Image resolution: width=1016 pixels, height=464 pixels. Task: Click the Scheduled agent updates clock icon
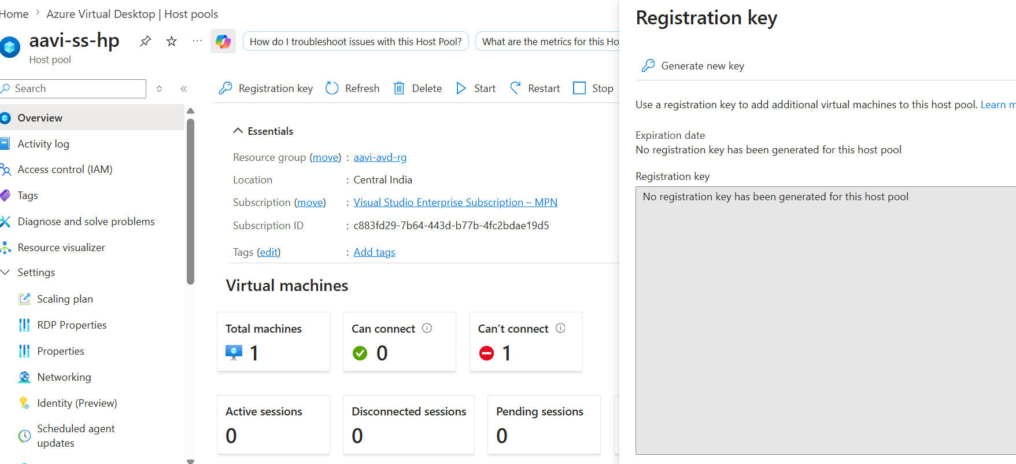[x=24, y=436]
